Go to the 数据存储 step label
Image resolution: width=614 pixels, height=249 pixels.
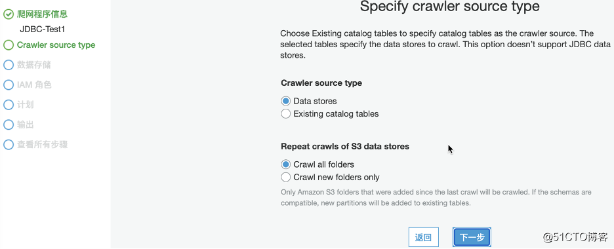click(x=33, y=65)
